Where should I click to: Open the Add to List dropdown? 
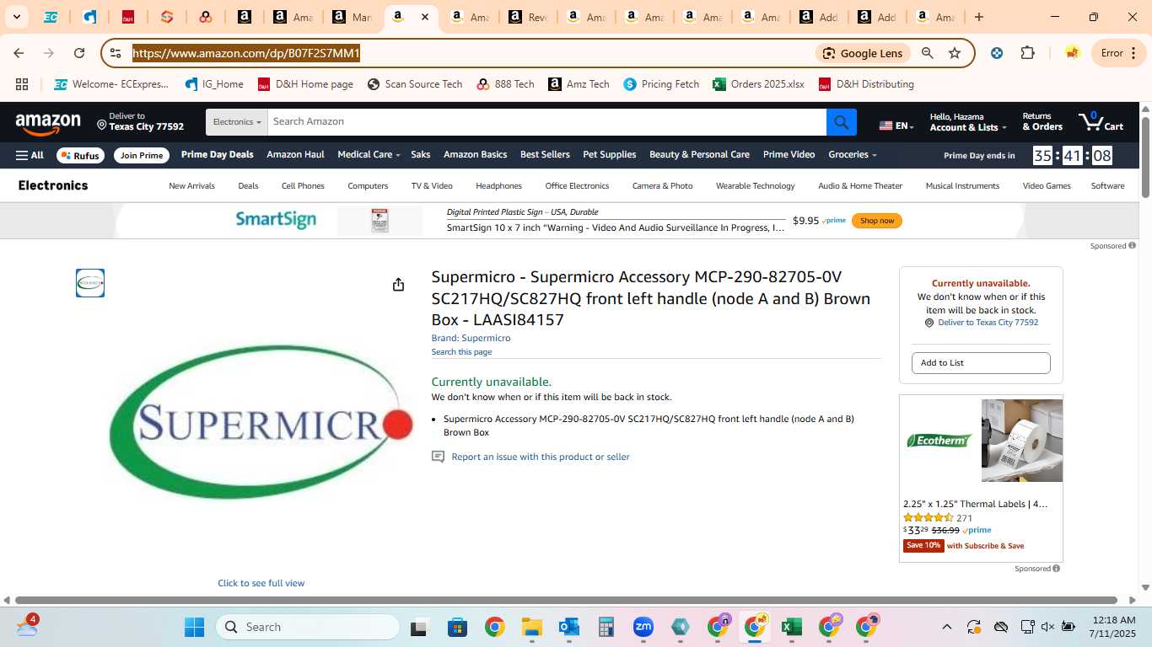click(x=981, y=363)
